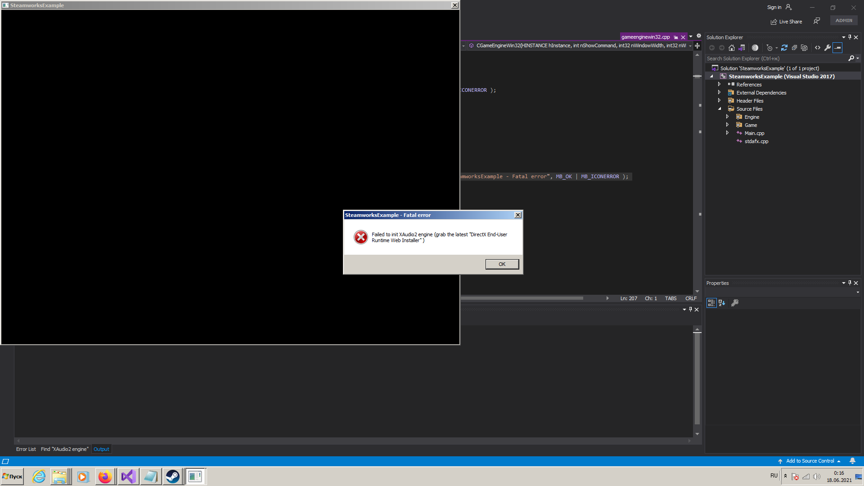
Task: Open Property Pages wrench in Properties
Action: coord(735,303)
